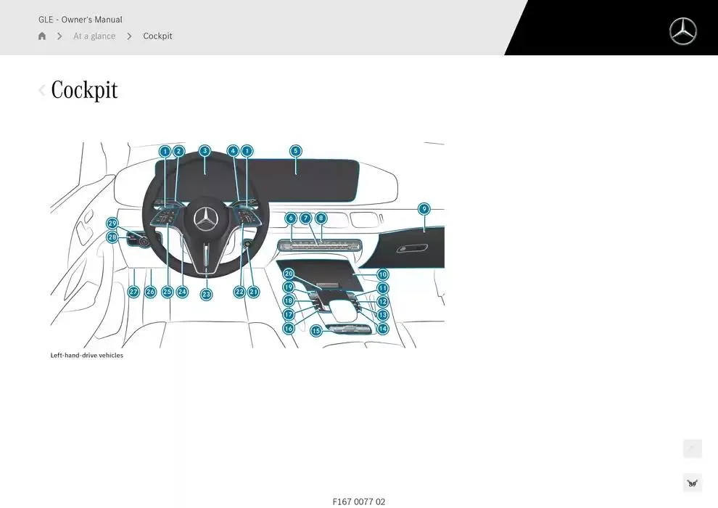Click callout number 9 above the glove box
Screen dimensions: 718x508
pos(424,209)
